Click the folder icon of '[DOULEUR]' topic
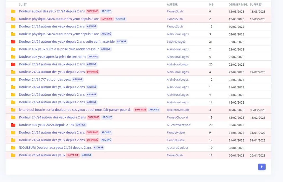Image resolution: width=283 pixels, height=182 pixels. pos(13,148)
